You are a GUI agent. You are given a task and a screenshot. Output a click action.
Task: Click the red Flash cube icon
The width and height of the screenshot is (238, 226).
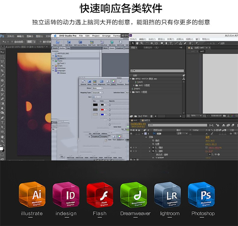pyautogui.click(x=100, y=195)
